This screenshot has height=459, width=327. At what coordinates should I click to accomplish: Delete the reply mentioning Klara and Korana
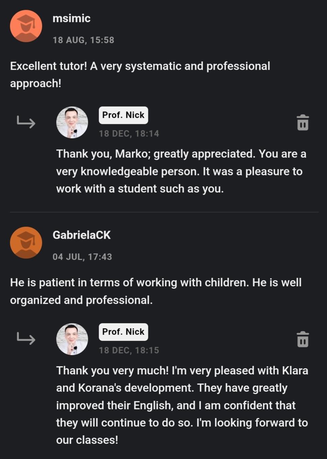[x=303, y=339]
